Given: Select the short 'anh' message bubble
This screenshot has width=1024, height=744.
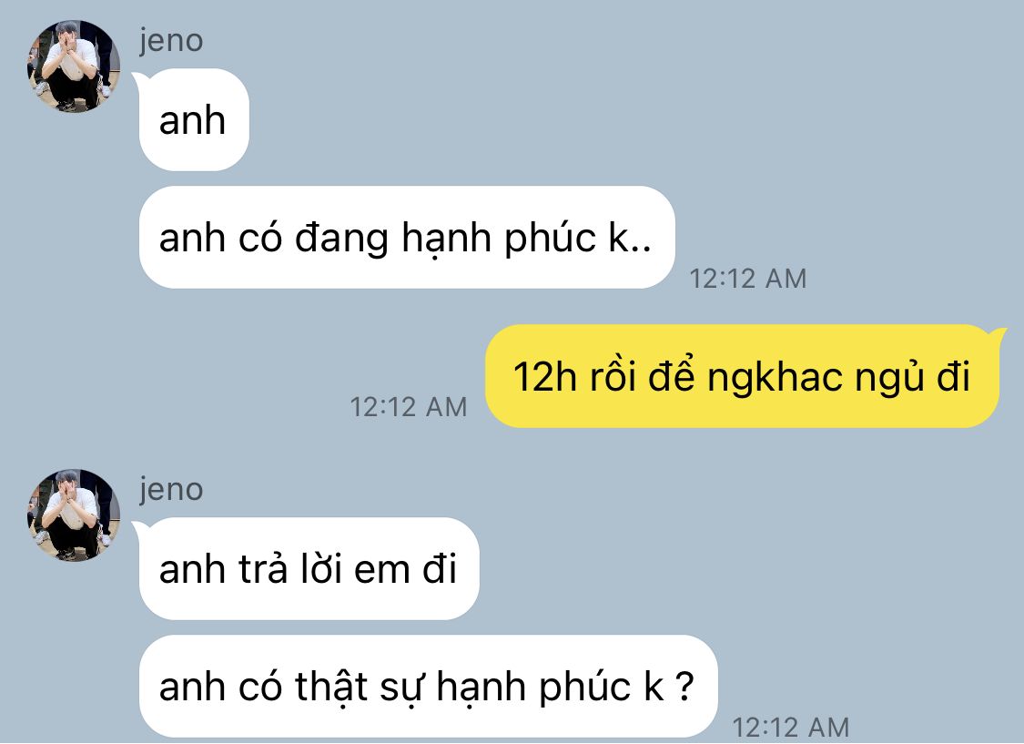Looking at the screenshot, I should (194, 120).
